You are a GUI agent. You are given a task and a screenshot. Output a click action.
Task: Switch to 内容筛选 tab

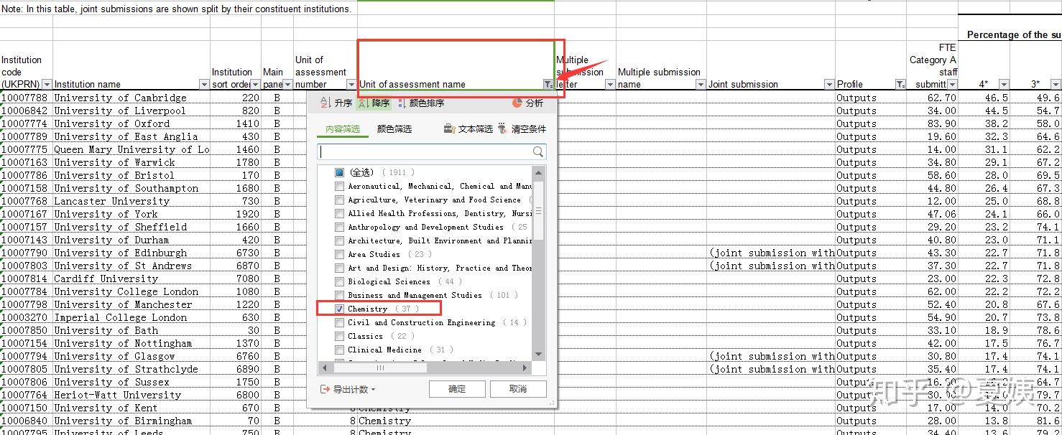click(343, 129)
